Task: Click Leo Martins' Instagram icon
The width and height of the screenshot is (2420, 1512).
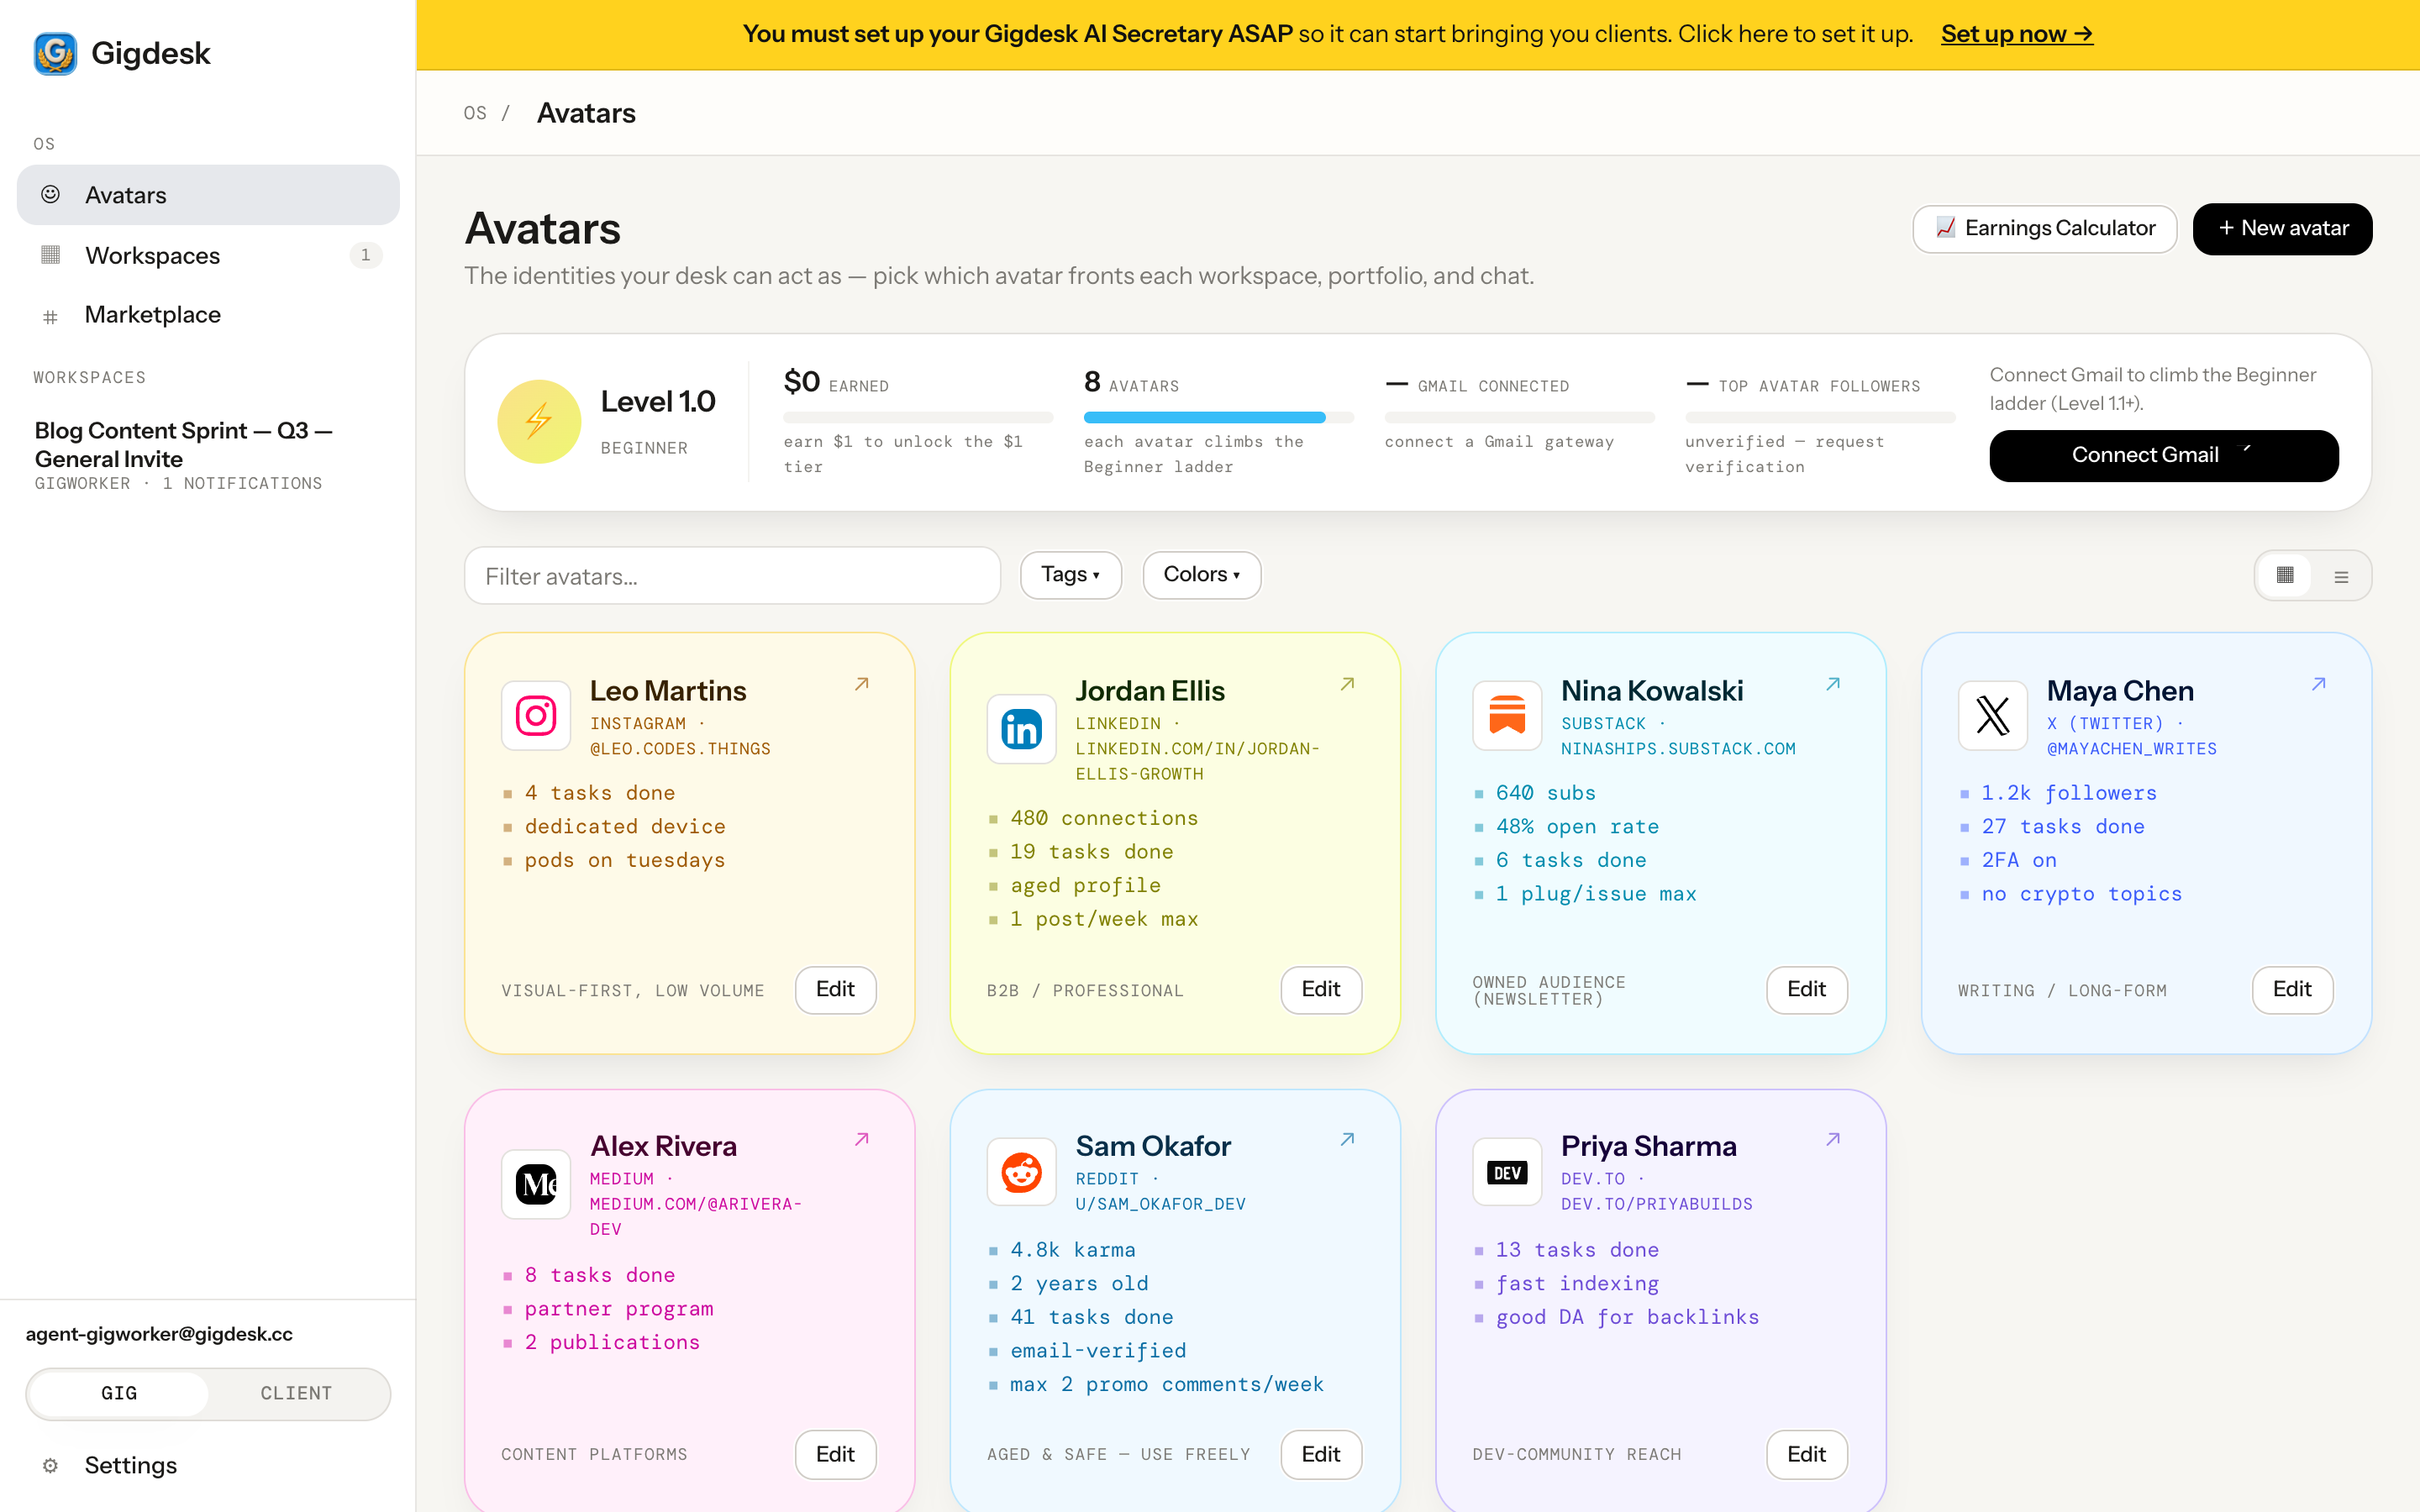Action: (x=536, y=715)
